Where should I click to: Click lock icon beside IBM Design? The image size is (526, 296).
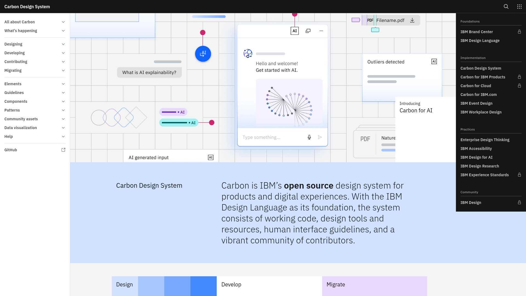pyautogui.click(x=519, y=203)
